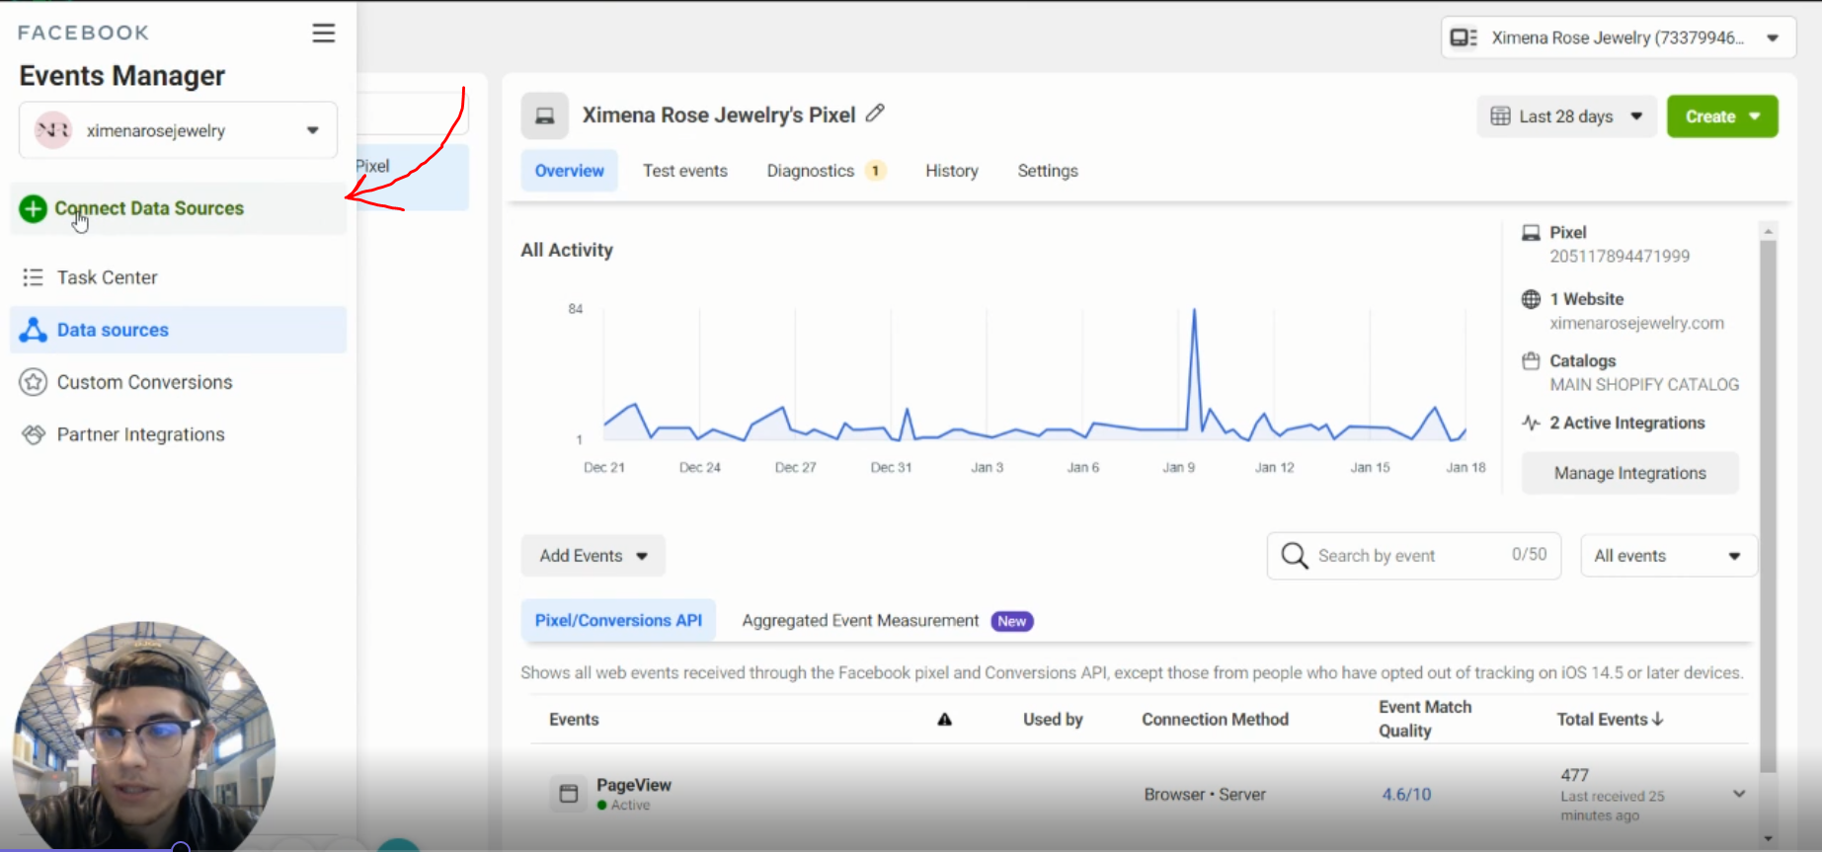The height and width of the screenshot is (852, 1822).
Task: Click the pixel ID 205117894471999
Action: 1620,257
